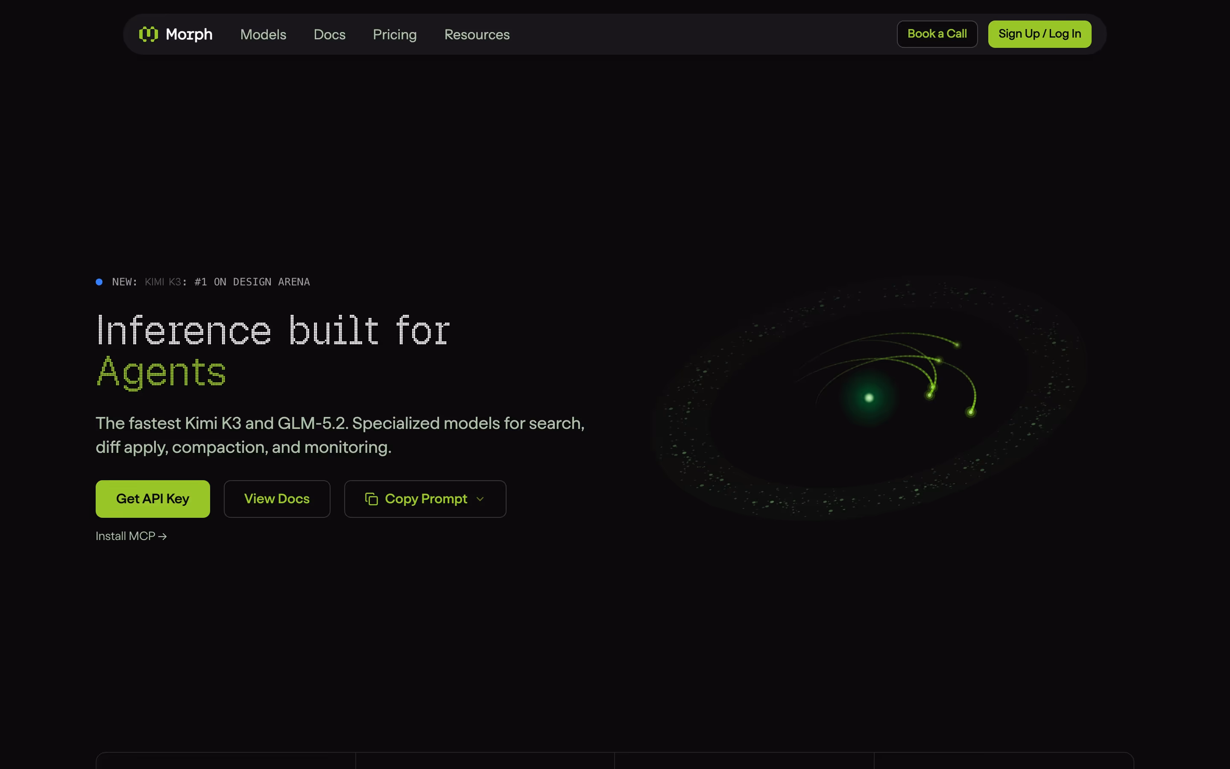The width and height of the screenshot is (1230, 769).
Task: Click the "The fastest Kimi K3" description text
Action: click(x=340, y=435)
